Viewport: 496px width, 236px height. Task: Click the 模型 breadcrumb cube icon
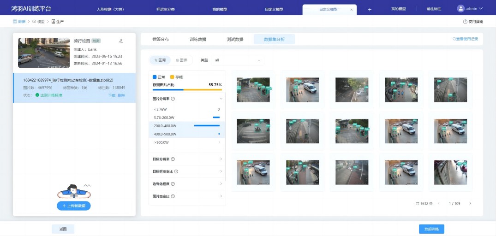[34, 22]
